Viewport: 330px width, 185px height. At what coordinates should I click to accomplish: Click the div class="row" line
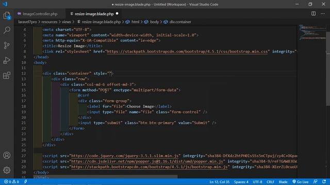70,79
